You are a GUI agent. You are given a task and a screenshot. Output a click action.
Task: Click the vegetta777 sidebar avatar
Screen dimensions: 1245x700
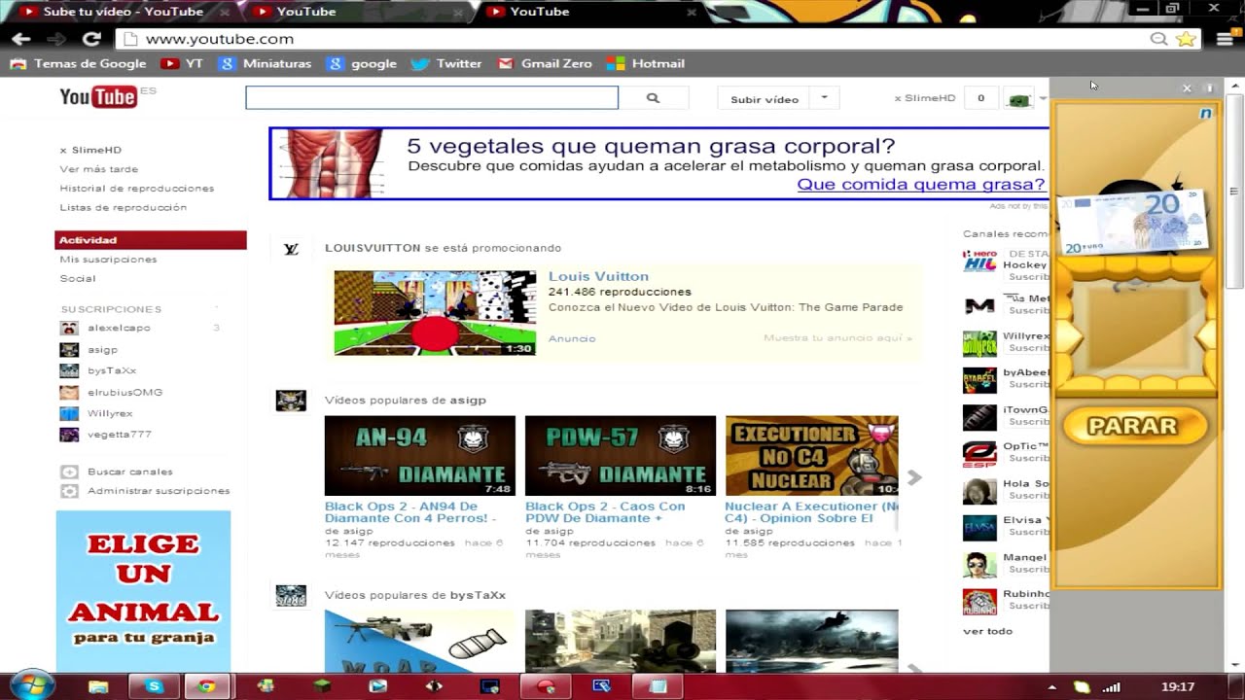click(x=69, y=435)
